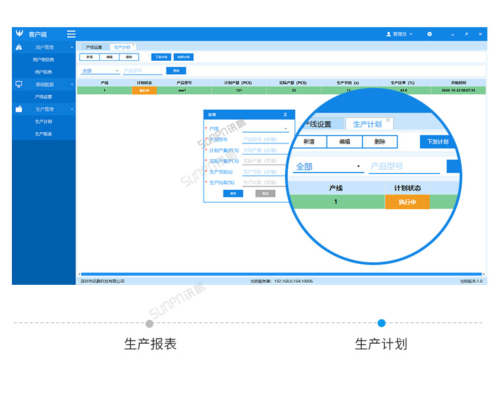The width and height of the screenshot is (496, 417).
Task: Select the 2020-10-22 08:07:35 start time cell
Action: point(458,91)
